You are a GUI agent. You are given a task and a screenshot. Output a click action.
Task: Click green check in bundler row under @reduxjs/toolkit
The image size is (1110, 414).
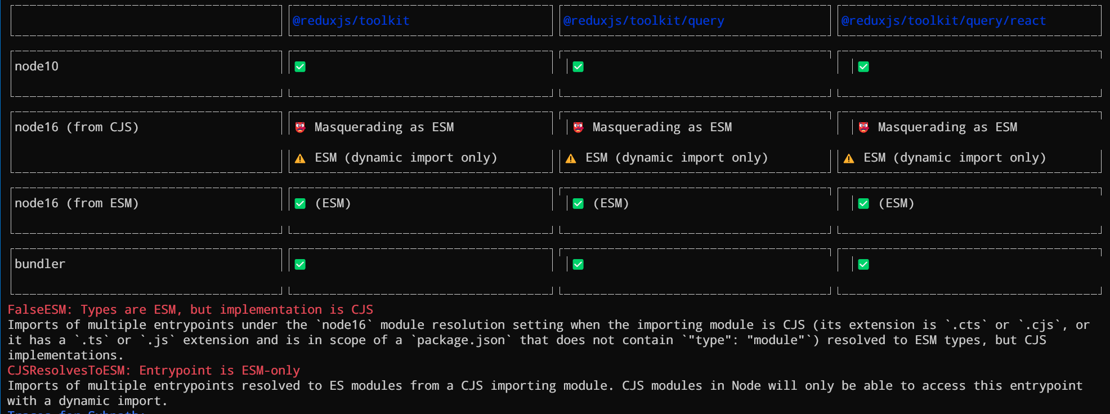[x=300, y=264]
